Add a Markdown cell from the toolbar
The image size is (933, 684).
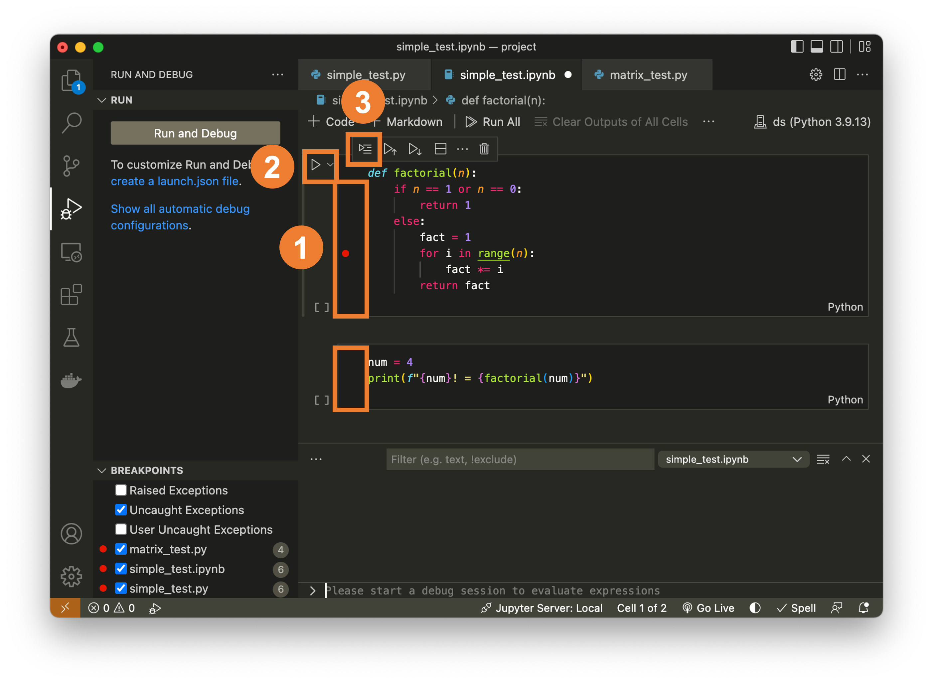[407, 122]
